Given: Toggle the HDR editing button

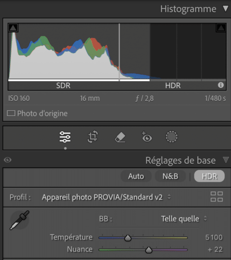Looking at the screenshot, I should click(x=209, y=176).
